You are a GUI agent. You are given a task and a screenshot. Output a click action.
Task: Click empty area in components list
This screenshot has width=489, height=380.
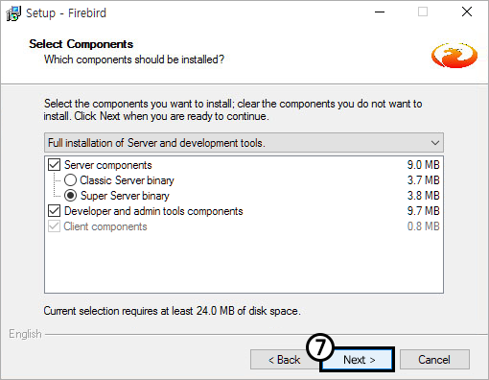244,262
